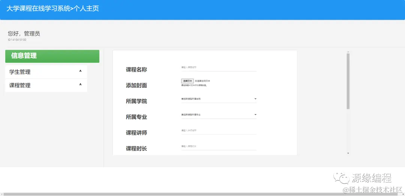The width and height of the screenshot is (405, 196).
Task: Click the 添加封面 label
Action: pyautogui.click(x=136, y=86)
